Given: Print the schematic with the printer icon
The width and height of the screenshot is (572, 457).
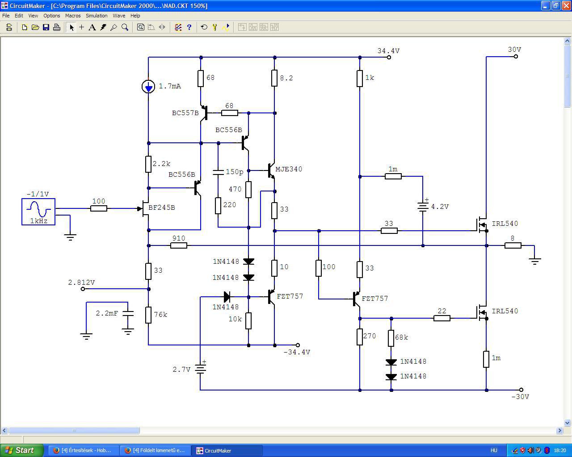Looking at the screenshot, I should click(x=57, y=27).
